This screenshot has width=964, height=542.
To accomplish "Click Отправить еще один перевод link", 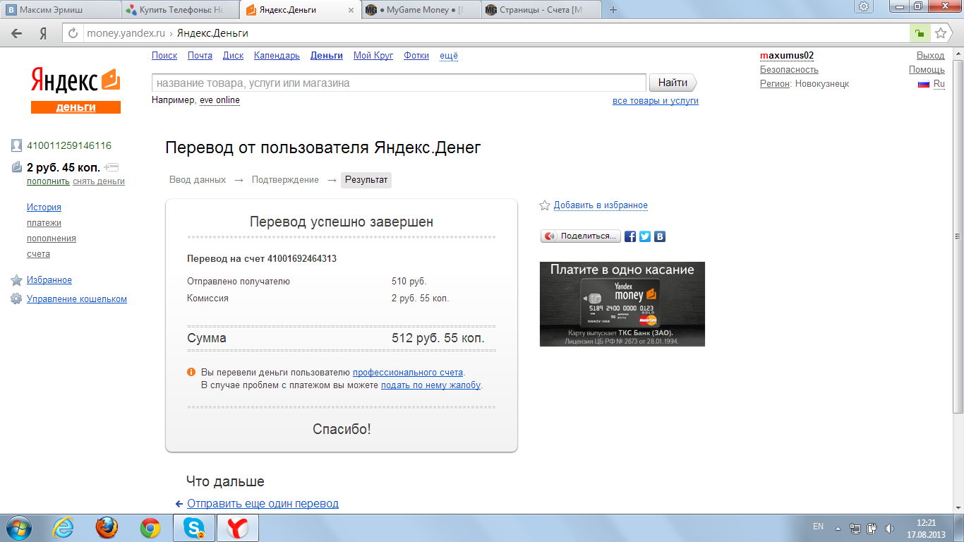I will coord(263,504).
